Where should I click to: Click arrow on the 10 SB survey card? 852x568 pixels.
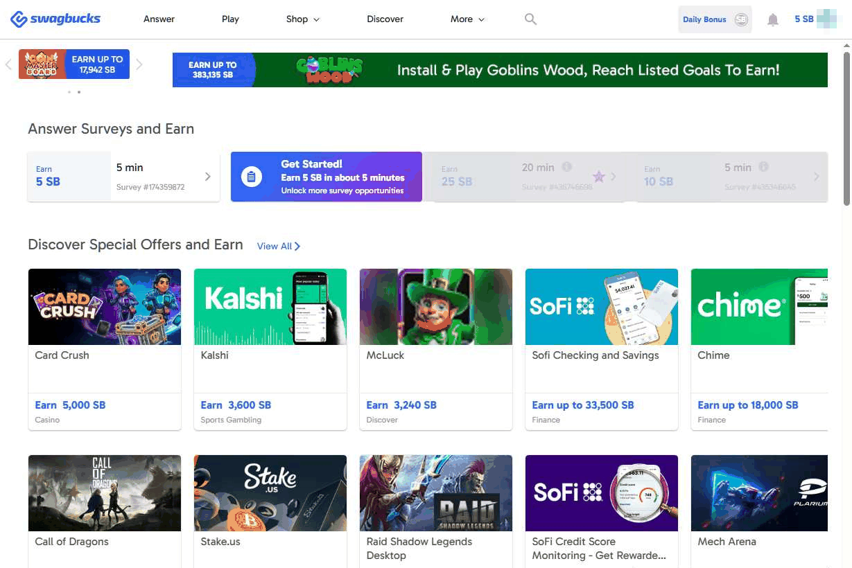816,177
